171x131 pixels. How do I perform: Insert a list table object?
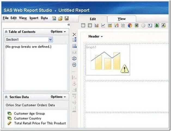point(83,25)
